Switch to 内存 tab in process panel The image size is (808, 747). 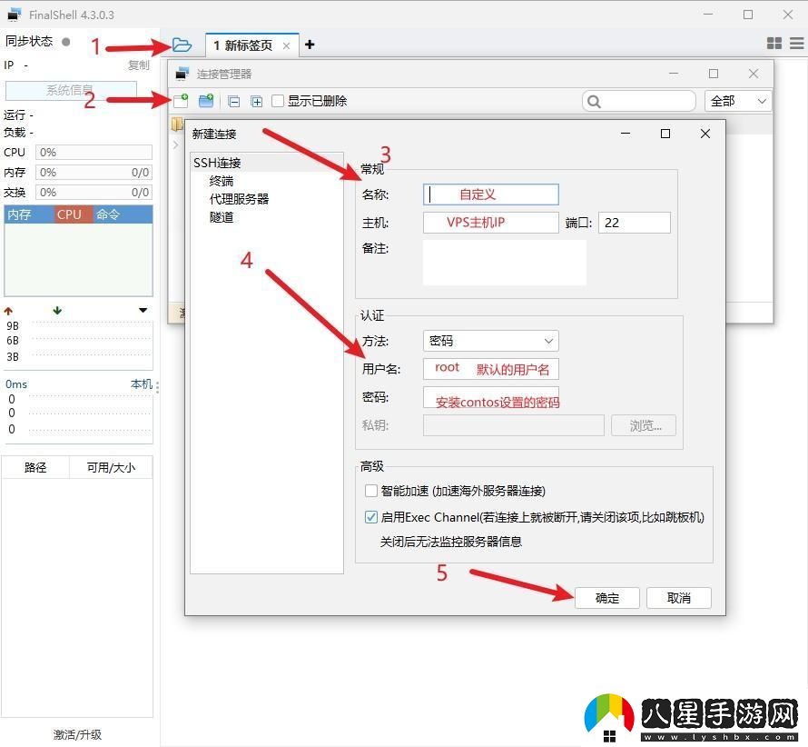29,214
